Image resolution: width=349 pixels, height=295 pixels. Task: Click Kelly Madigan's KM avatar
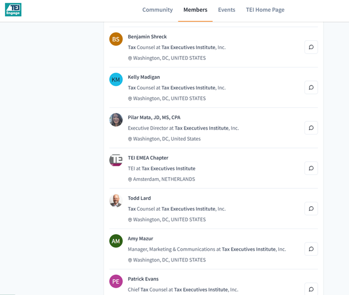coord(116,79)
